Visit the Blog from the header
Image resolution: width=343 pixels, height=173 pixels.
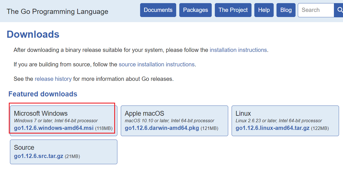pos(286,10)
